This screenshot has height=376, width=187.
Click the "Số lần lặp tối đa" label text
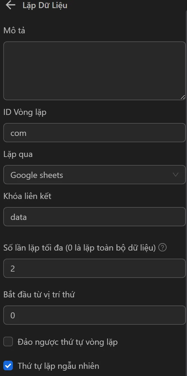click(80, 248)
